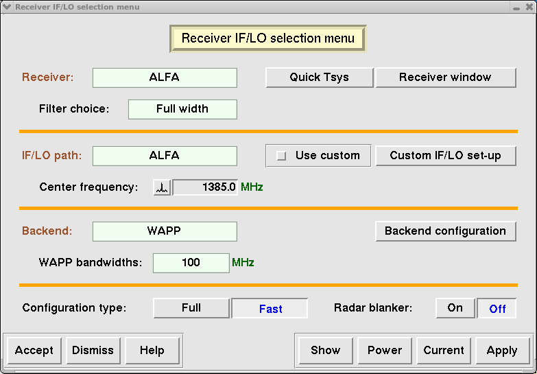
Task: Turn the Radar blanker On
Action: 455,308
